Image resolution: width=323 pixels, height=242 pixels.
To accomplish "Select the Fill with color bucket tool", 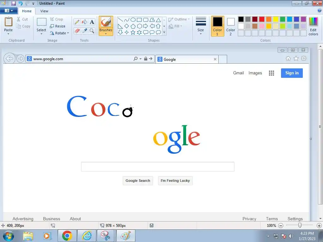I will pos(85,22).
